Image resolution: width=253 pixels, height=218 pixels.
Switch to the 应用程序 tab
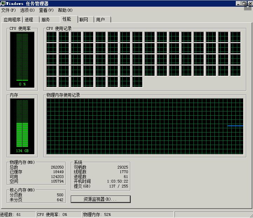pyautogui.click(x=12, y=20)
